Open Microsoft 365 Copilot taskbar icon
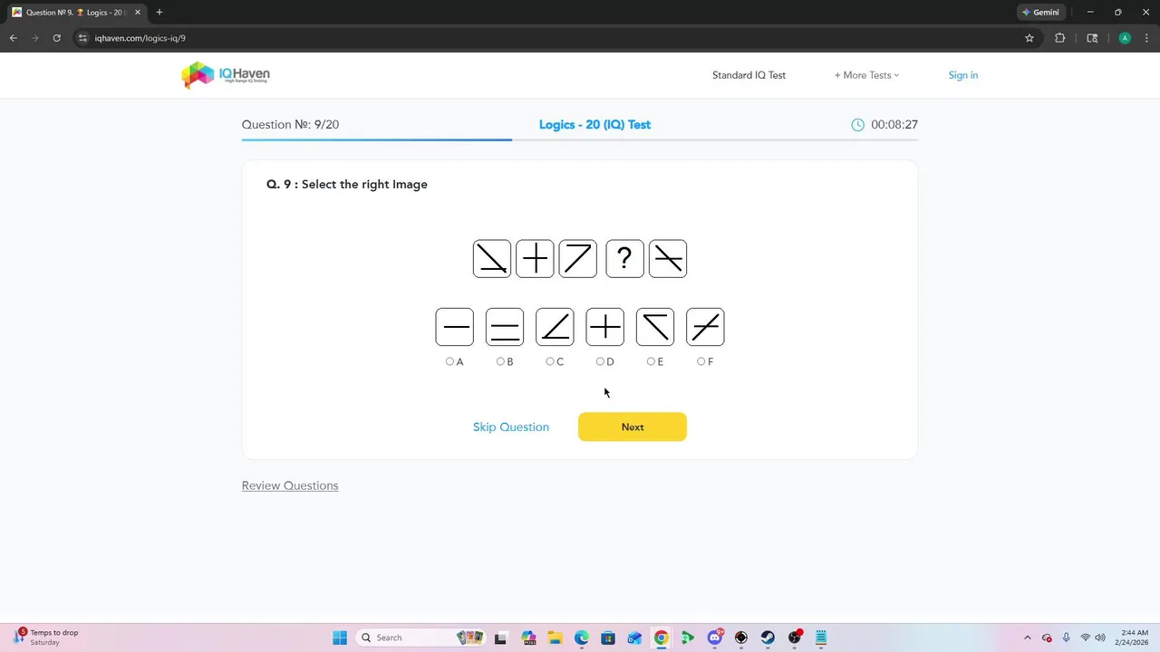Screen dimensions: 1160x652 (x=528, y=638)
